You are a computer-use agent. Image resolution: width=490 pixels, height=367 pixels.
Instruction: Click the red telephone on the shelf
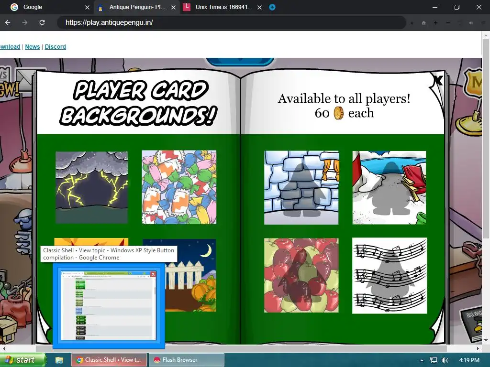471,249
